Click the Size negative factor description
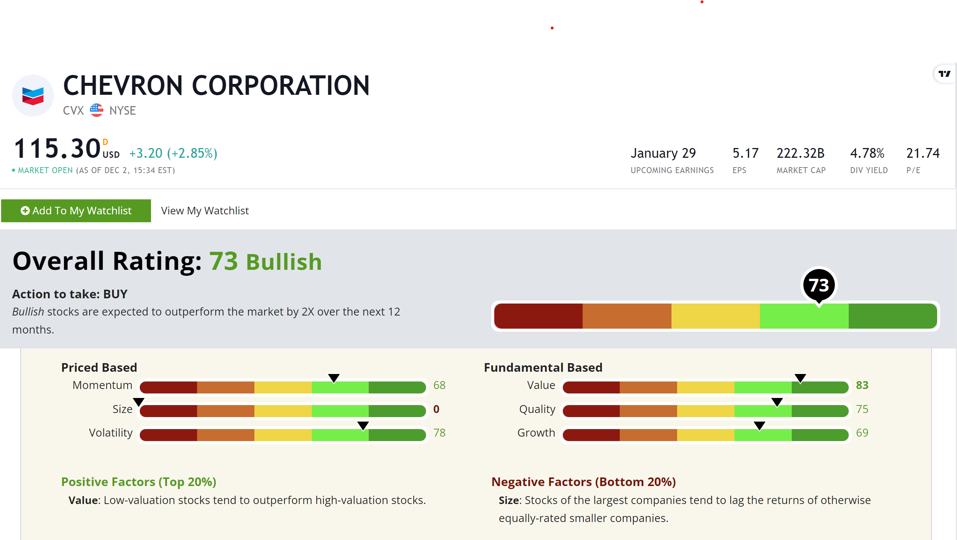Screen dimensions: 957x540 pos(685,509)
